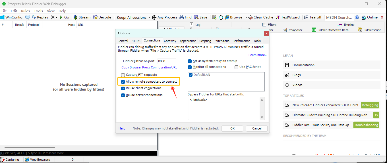Image resolution: width=387 pixels, height=163 pixels.
Task: Click the timer stopwatch icon
Action: click(221, 17)
